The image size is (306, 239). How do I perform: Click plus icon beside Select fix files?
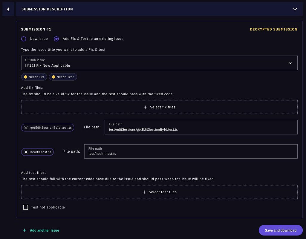[146, 107]
